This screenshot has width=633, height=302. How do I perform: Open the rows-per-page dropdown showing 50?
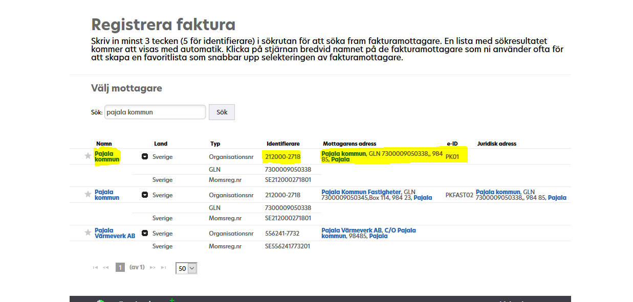[x=186, y=268]
